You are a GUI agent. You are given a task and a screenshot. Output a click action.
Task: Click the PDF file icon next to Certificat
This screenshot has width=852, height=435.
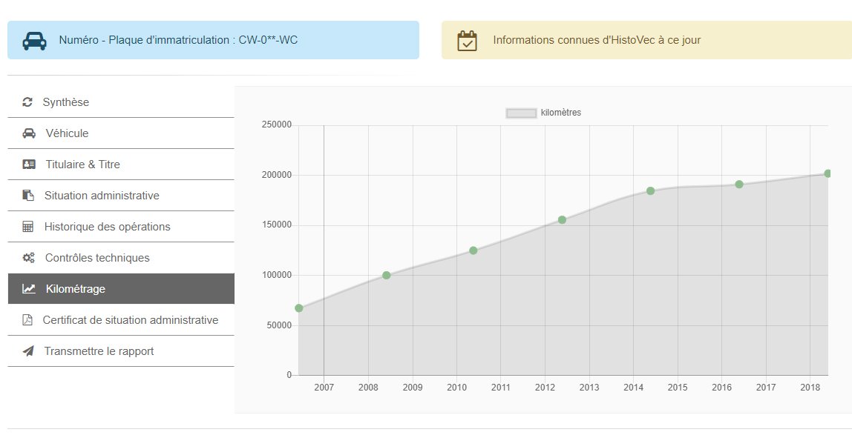pos(27,320)
